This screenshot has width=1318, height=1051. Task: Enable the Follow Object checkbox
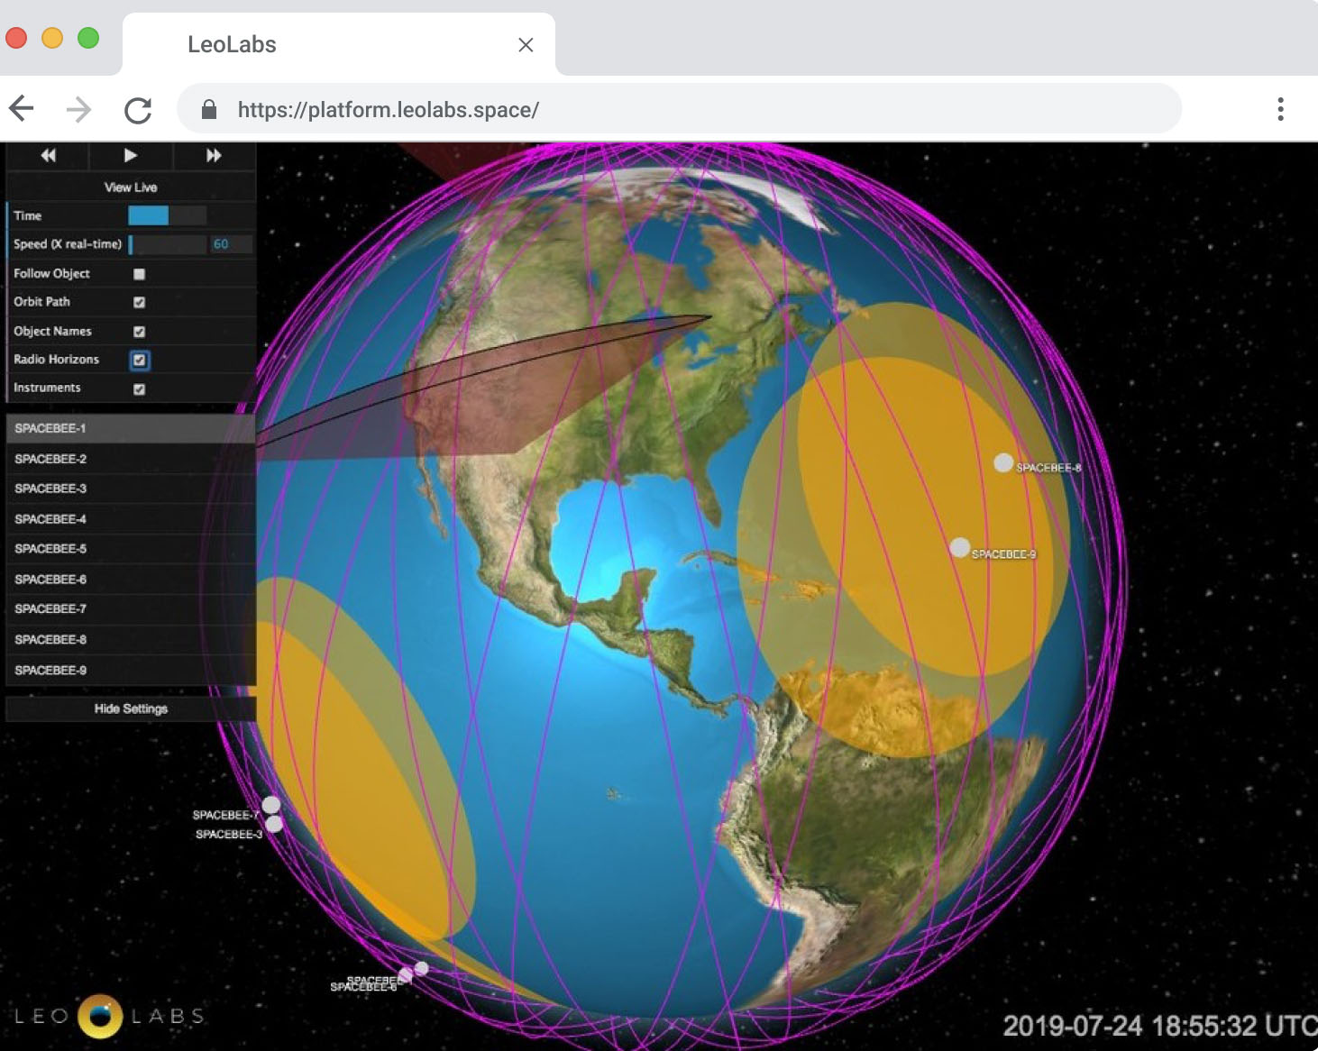(x=139, y=274)
